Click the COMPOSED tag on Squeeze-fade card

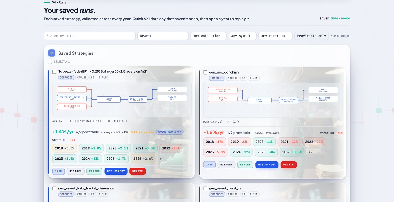(66, 77)
